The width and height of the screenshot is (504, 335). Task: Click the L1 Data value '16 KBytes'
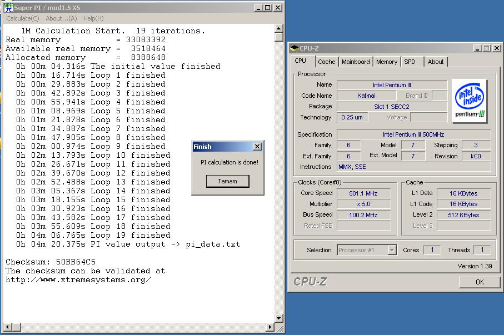(x=463, y=193)
